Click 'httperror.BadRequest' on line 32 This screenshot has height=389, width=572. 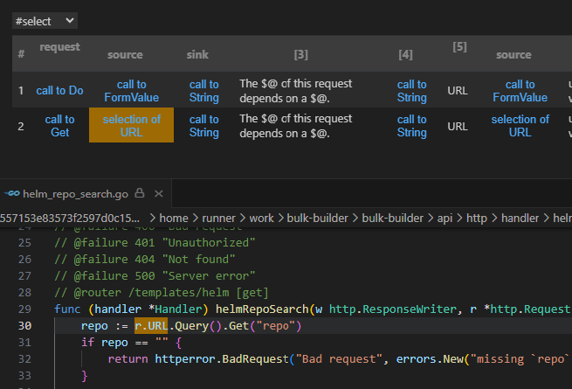pyautogui.click(x=222, y=359)
